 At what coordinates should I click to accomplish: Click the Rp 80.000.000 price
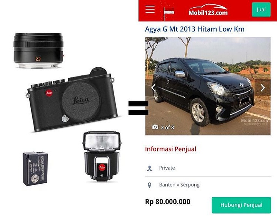168,202
